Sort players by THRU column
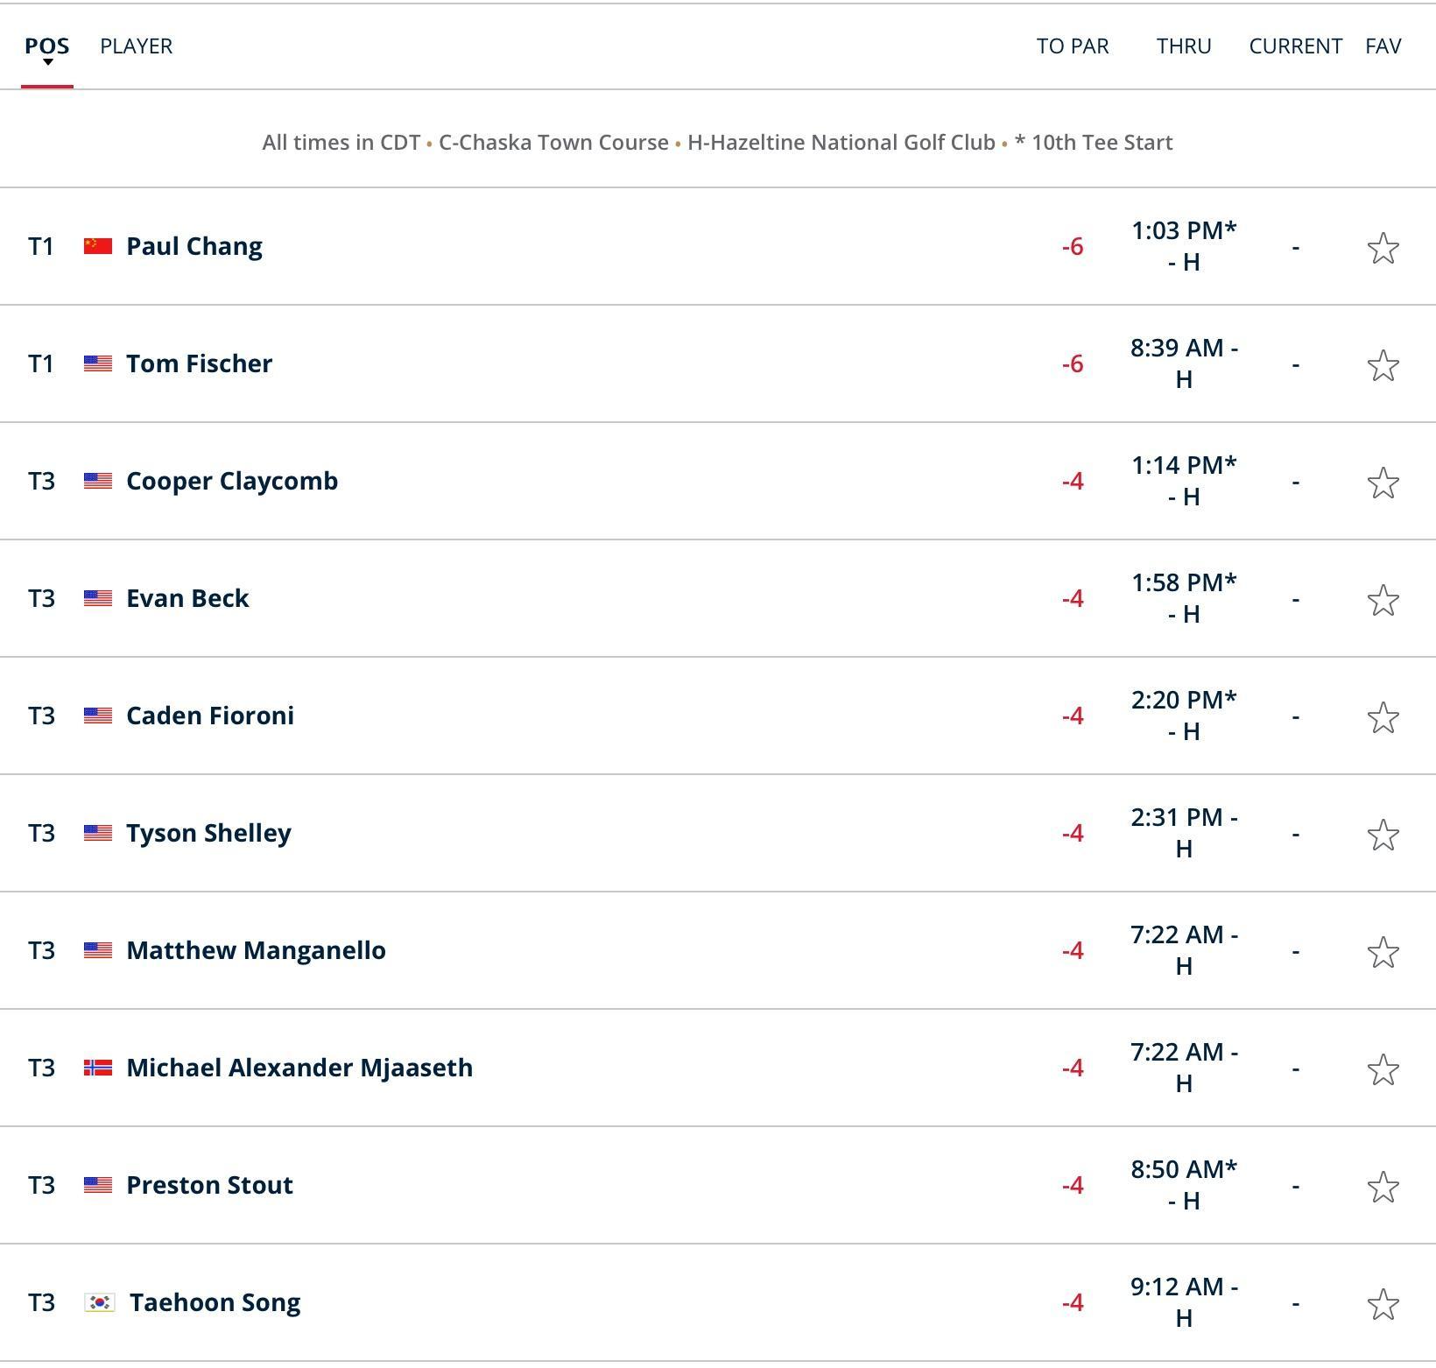Screen dimensions: 1436x1368 [x=1184, y=46]
